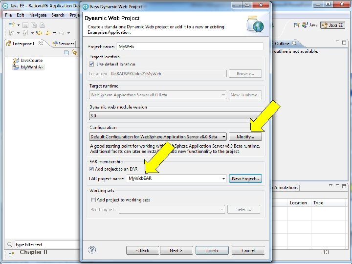Click Link with Editor in Enterprise Explorer

[x=75, y=53]
